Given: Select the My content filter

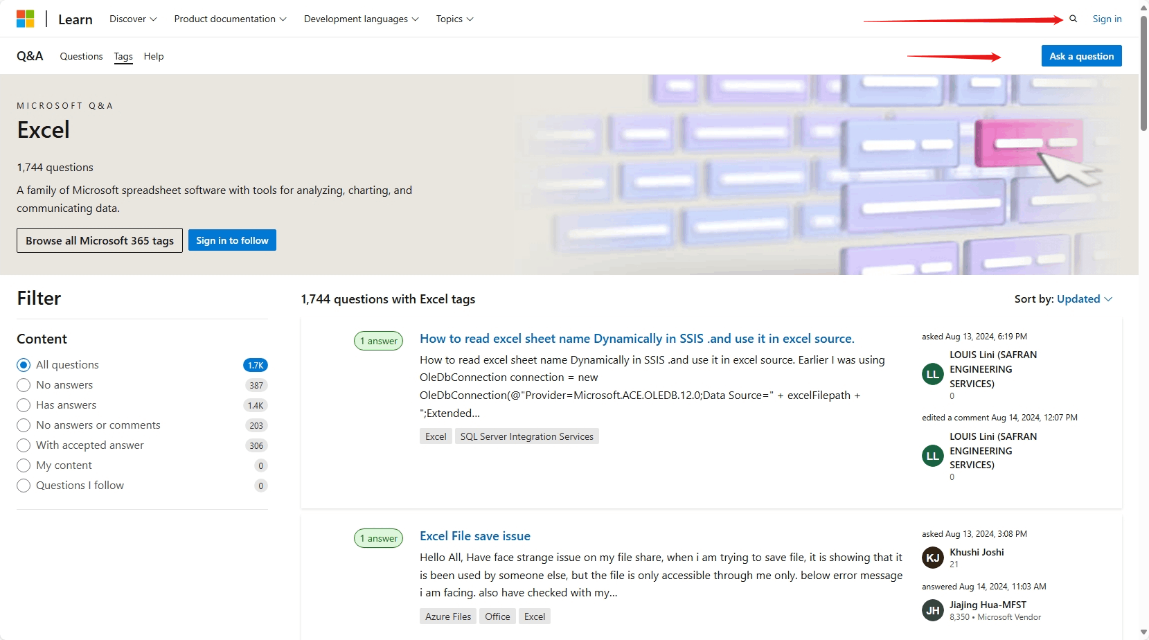Looking at the screenshot, I should click(x=24, y=465).
